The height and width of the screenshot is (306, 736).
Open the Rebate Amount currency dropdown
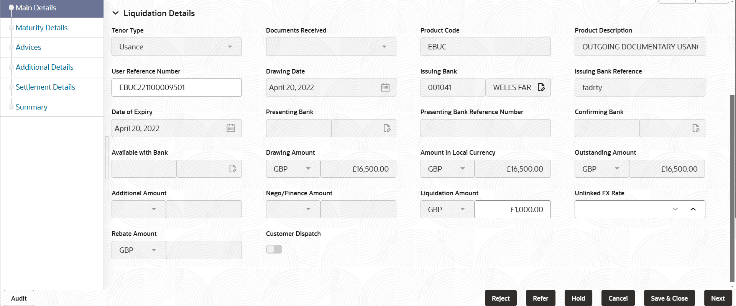click(139, 250)
